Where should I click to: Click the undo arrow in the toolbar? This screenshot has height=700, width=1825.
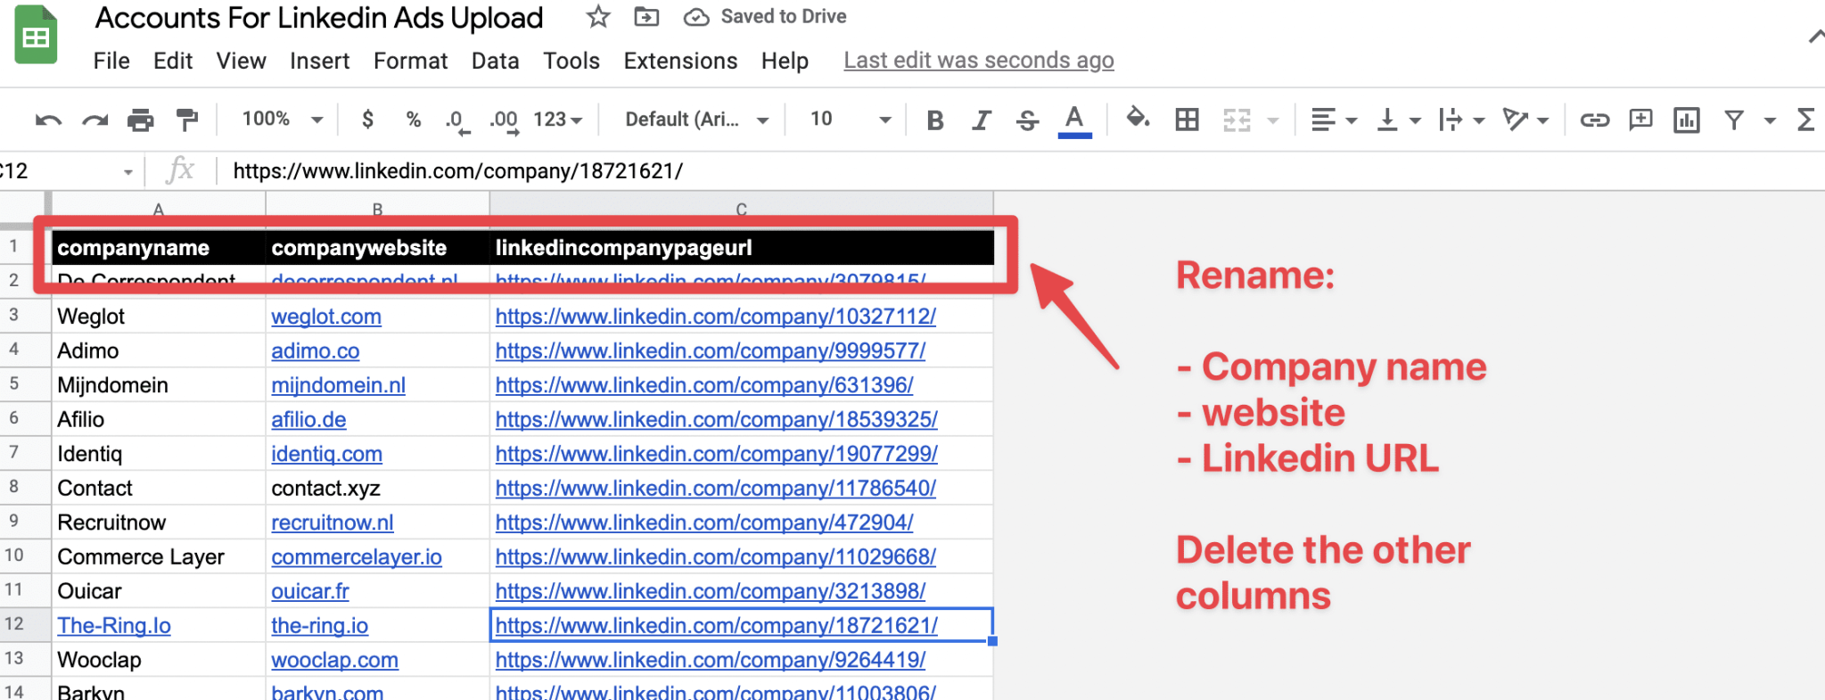point(48,119)
